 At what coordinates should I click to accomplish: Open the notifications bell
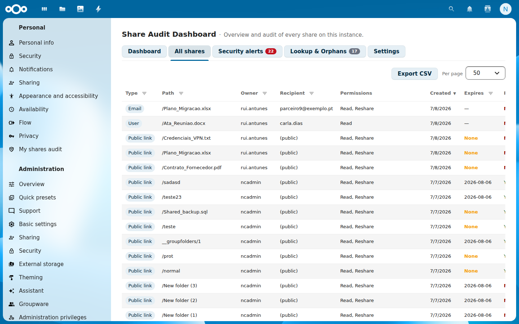469,9
